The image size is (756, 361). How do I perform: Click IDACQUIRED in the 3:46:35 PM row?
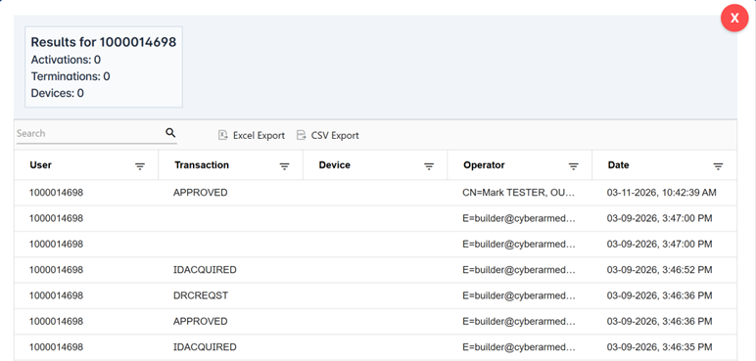(205, 346)
